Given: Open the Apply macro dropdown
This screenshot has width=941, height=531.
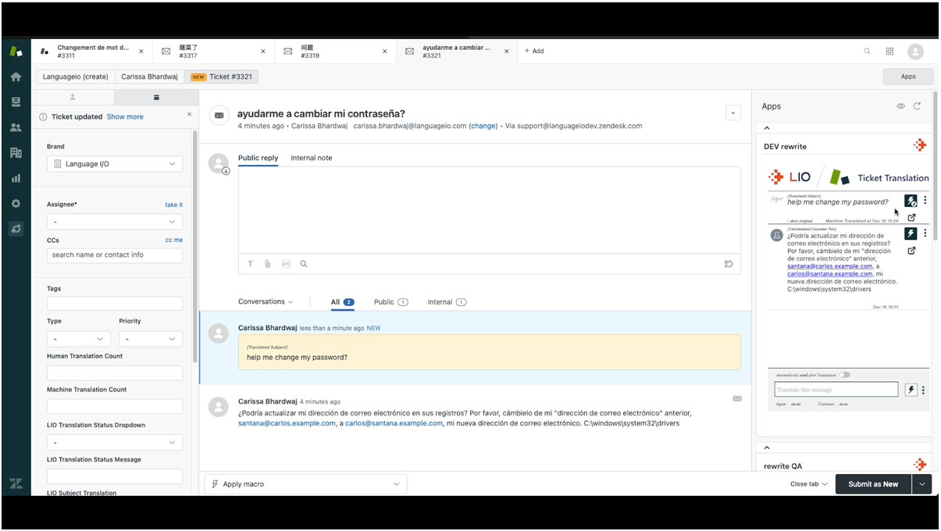Looking at the screenshot, I should click(305, 484).
